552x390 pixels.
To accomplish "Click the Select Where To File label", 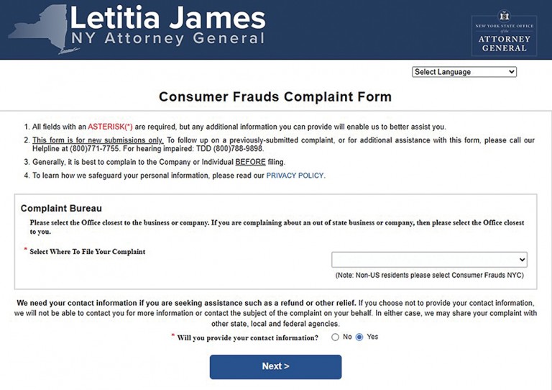I will point(87,252).
